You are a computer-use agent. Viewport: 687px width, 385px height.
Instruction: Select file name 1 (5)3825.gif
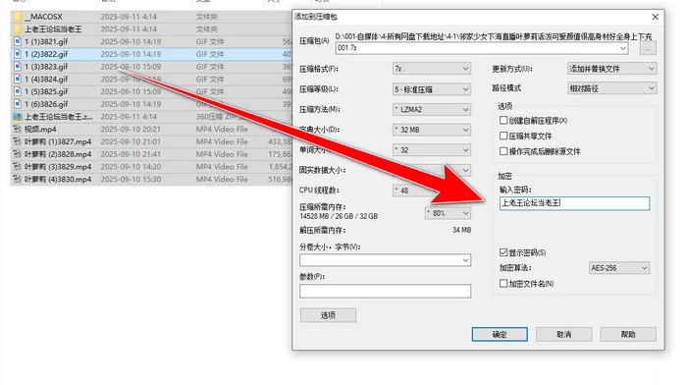pos(46,91)
